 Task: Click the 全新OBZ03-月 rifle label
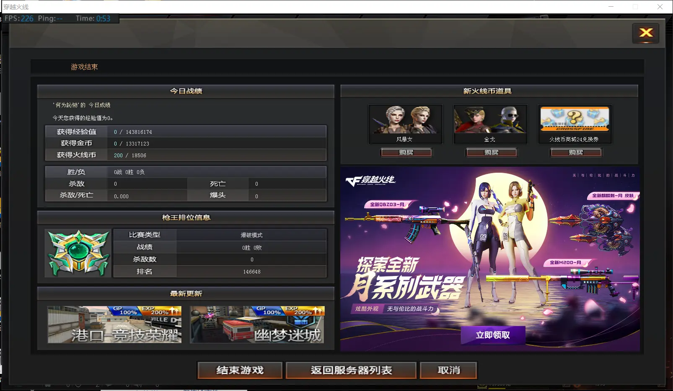pos(388,204)
